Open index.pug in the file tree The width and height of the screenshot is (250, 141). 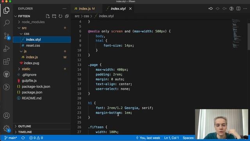click(42, 63)
